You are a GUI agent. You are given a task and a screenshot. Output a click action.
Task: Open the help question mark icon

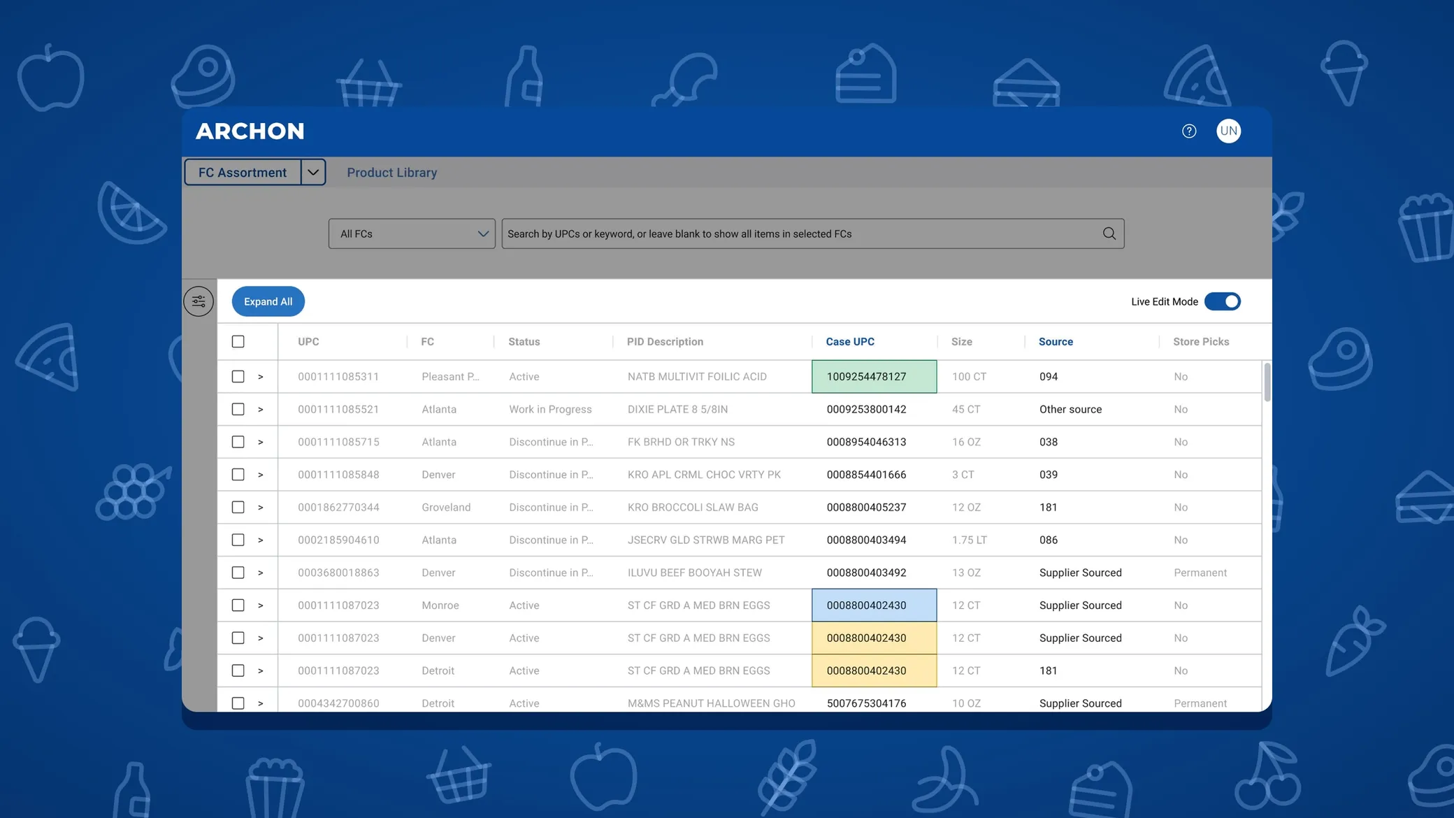1189,131
